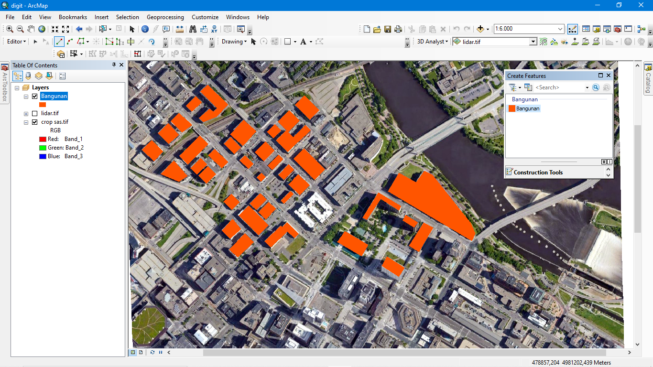Select List By Source view icon

(28, 76)
